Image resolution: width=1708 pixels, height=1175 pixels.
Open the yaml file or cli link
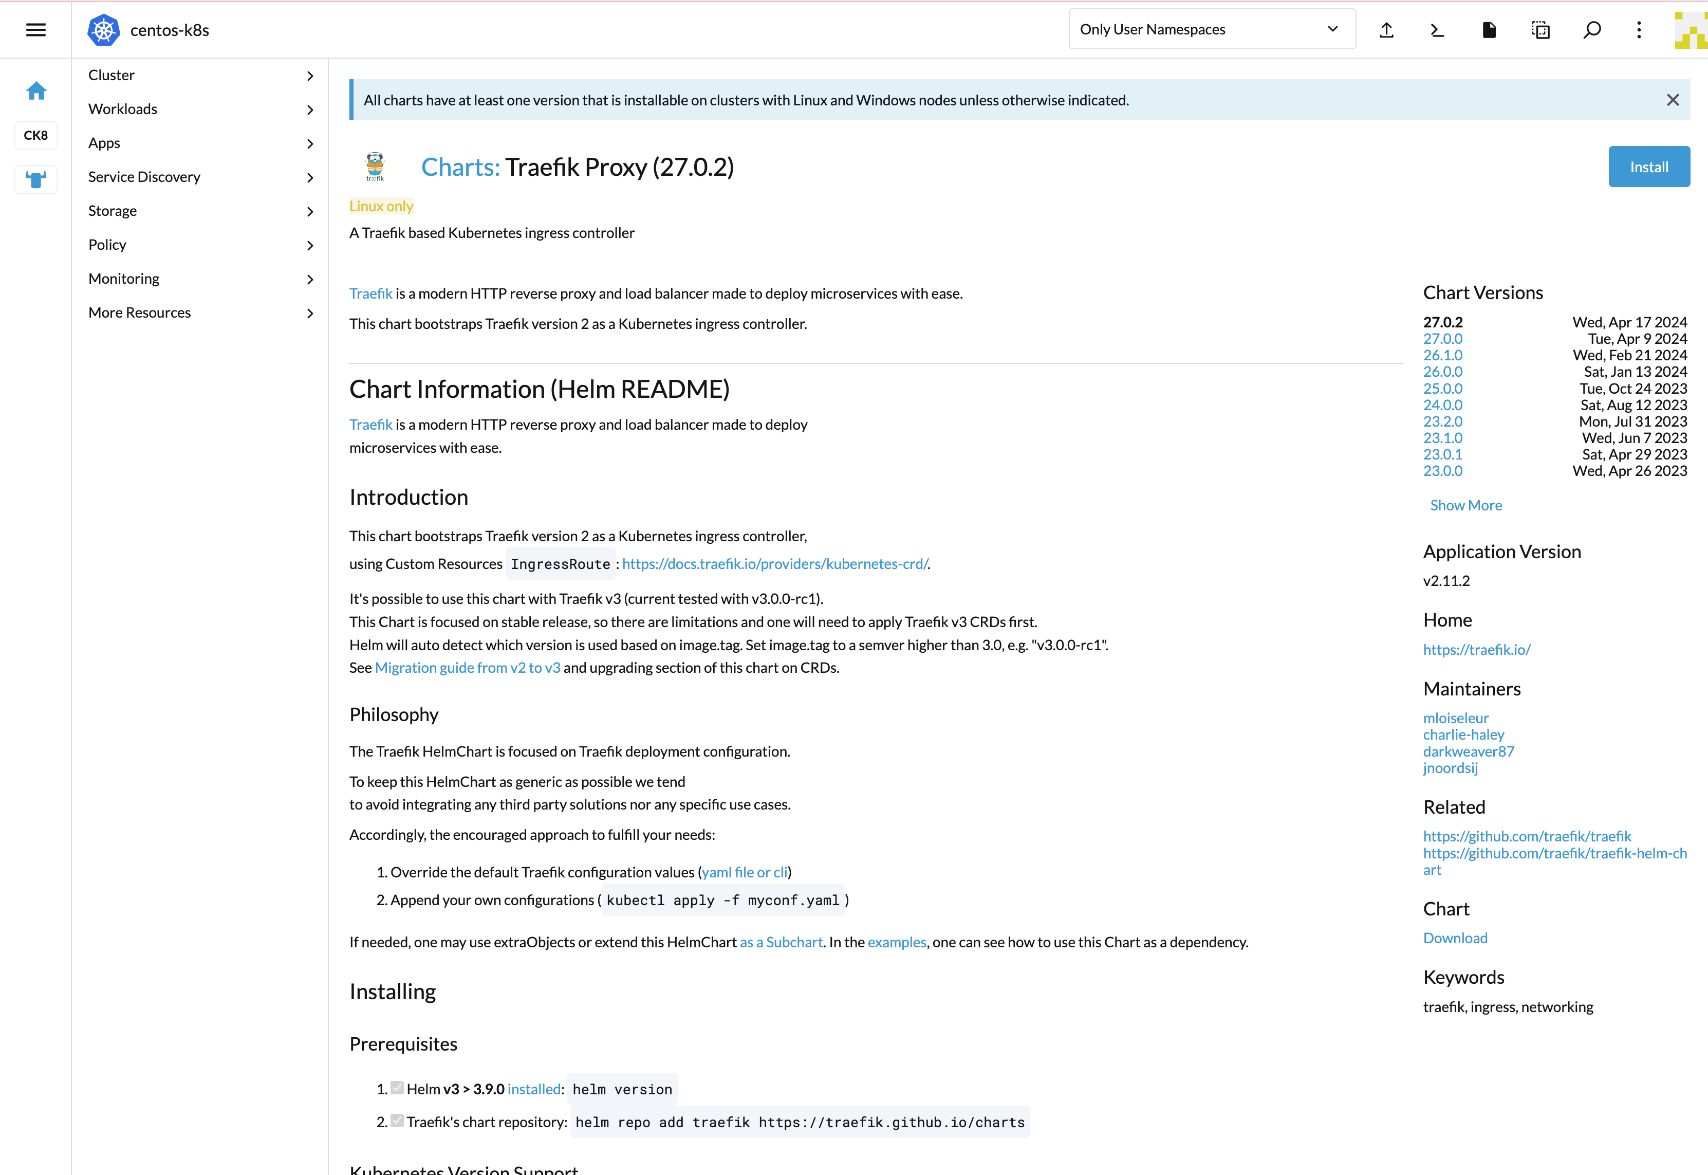tap(744, 872)
